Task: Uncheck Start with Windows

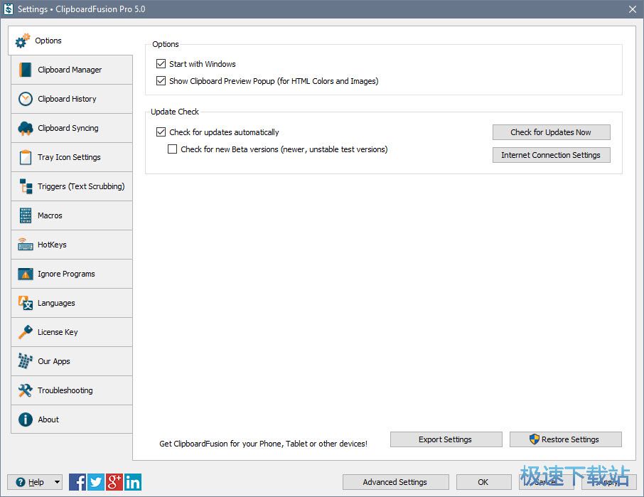Action: tap(161, 64)
